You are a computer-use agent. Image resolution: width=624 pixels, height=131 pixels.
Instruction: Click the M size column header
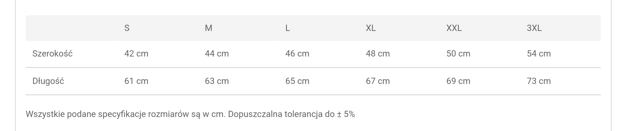(x=208, y=28)
